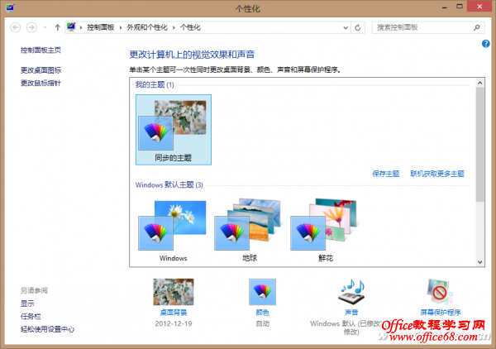Click the search magnifier icon
This screenshot has height=349, width=496.
click(477, 27)
